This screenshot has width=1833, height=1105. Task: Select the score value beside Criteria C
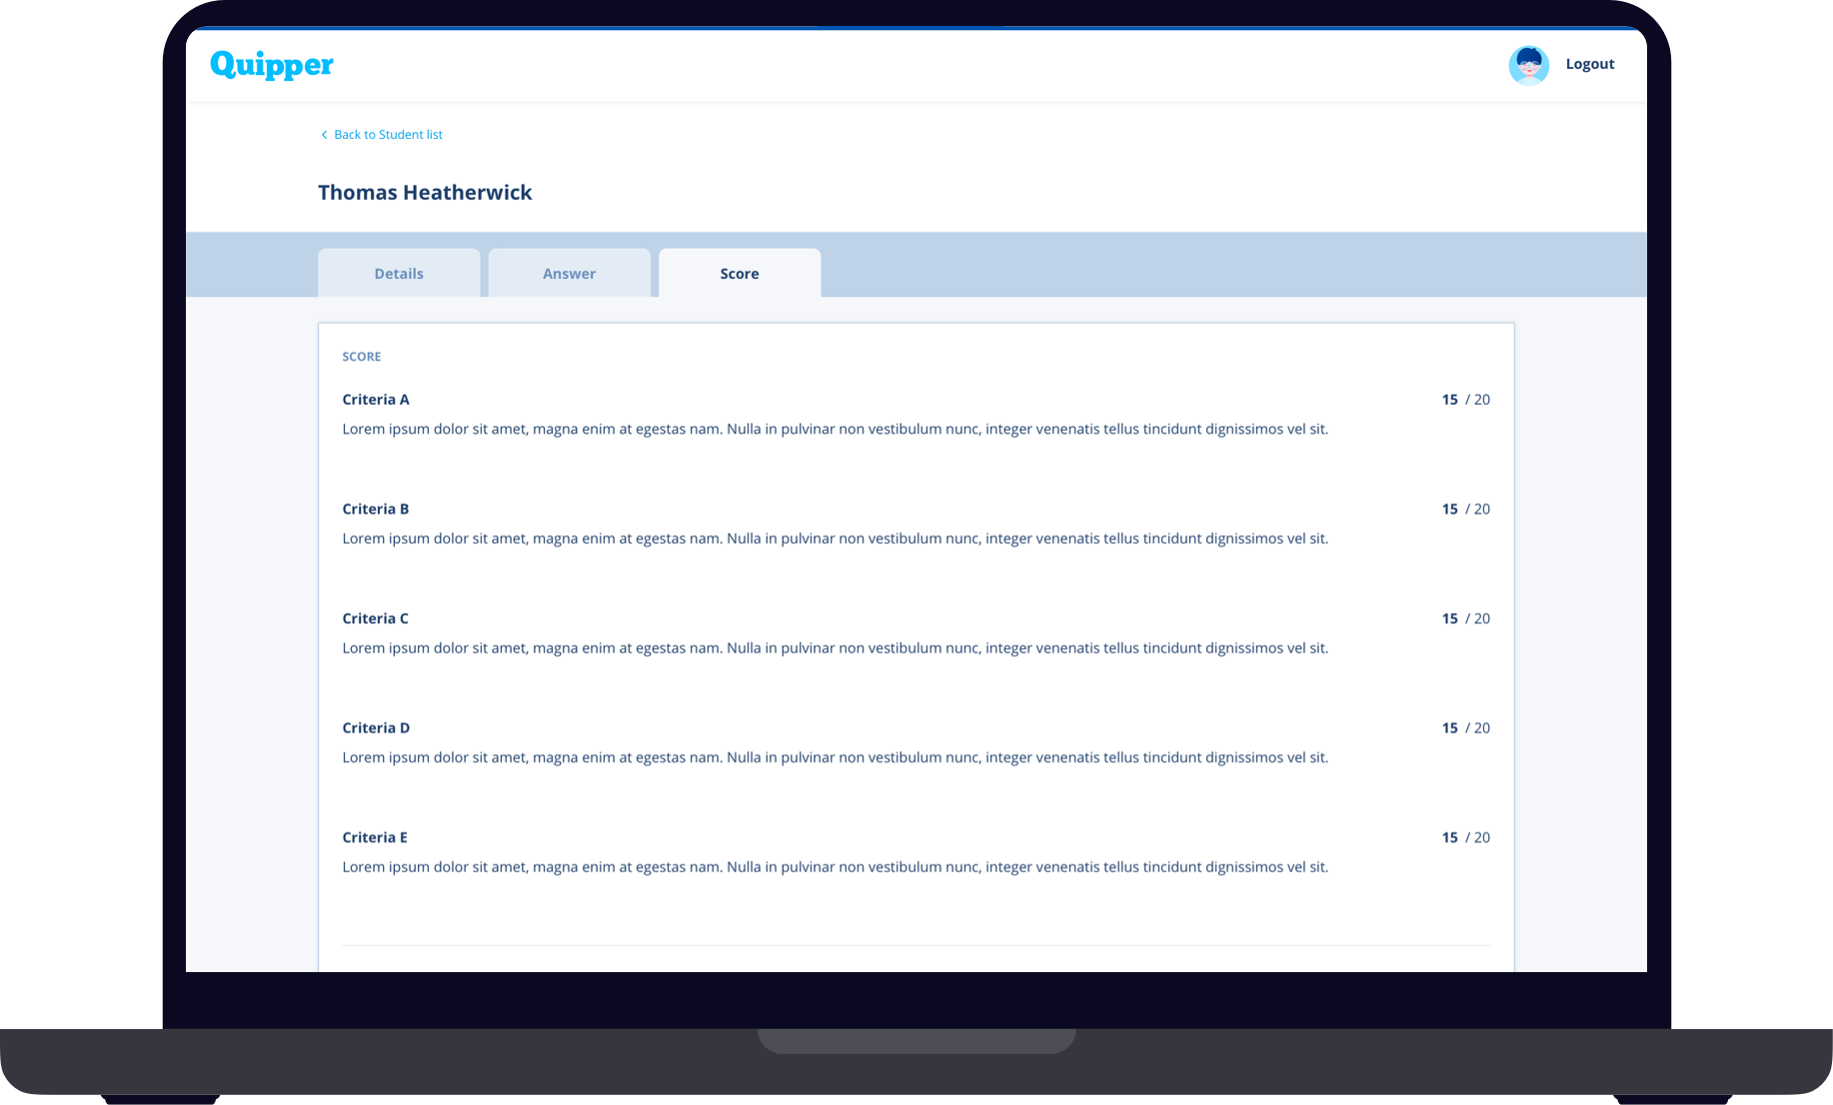tap(1465, 618)
